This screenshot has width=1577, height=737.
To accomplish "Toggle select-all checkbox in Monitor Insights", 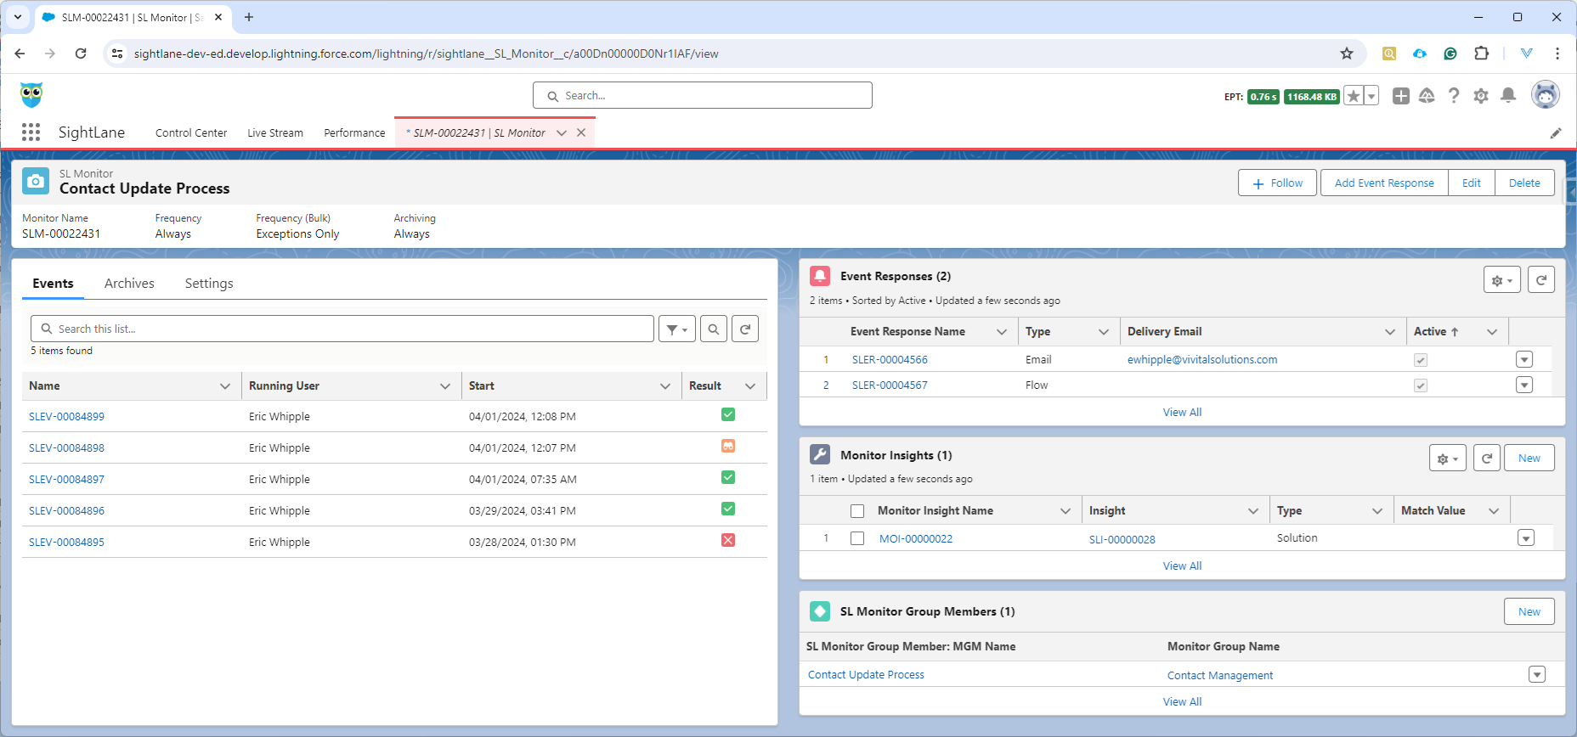I will (857, 511).
